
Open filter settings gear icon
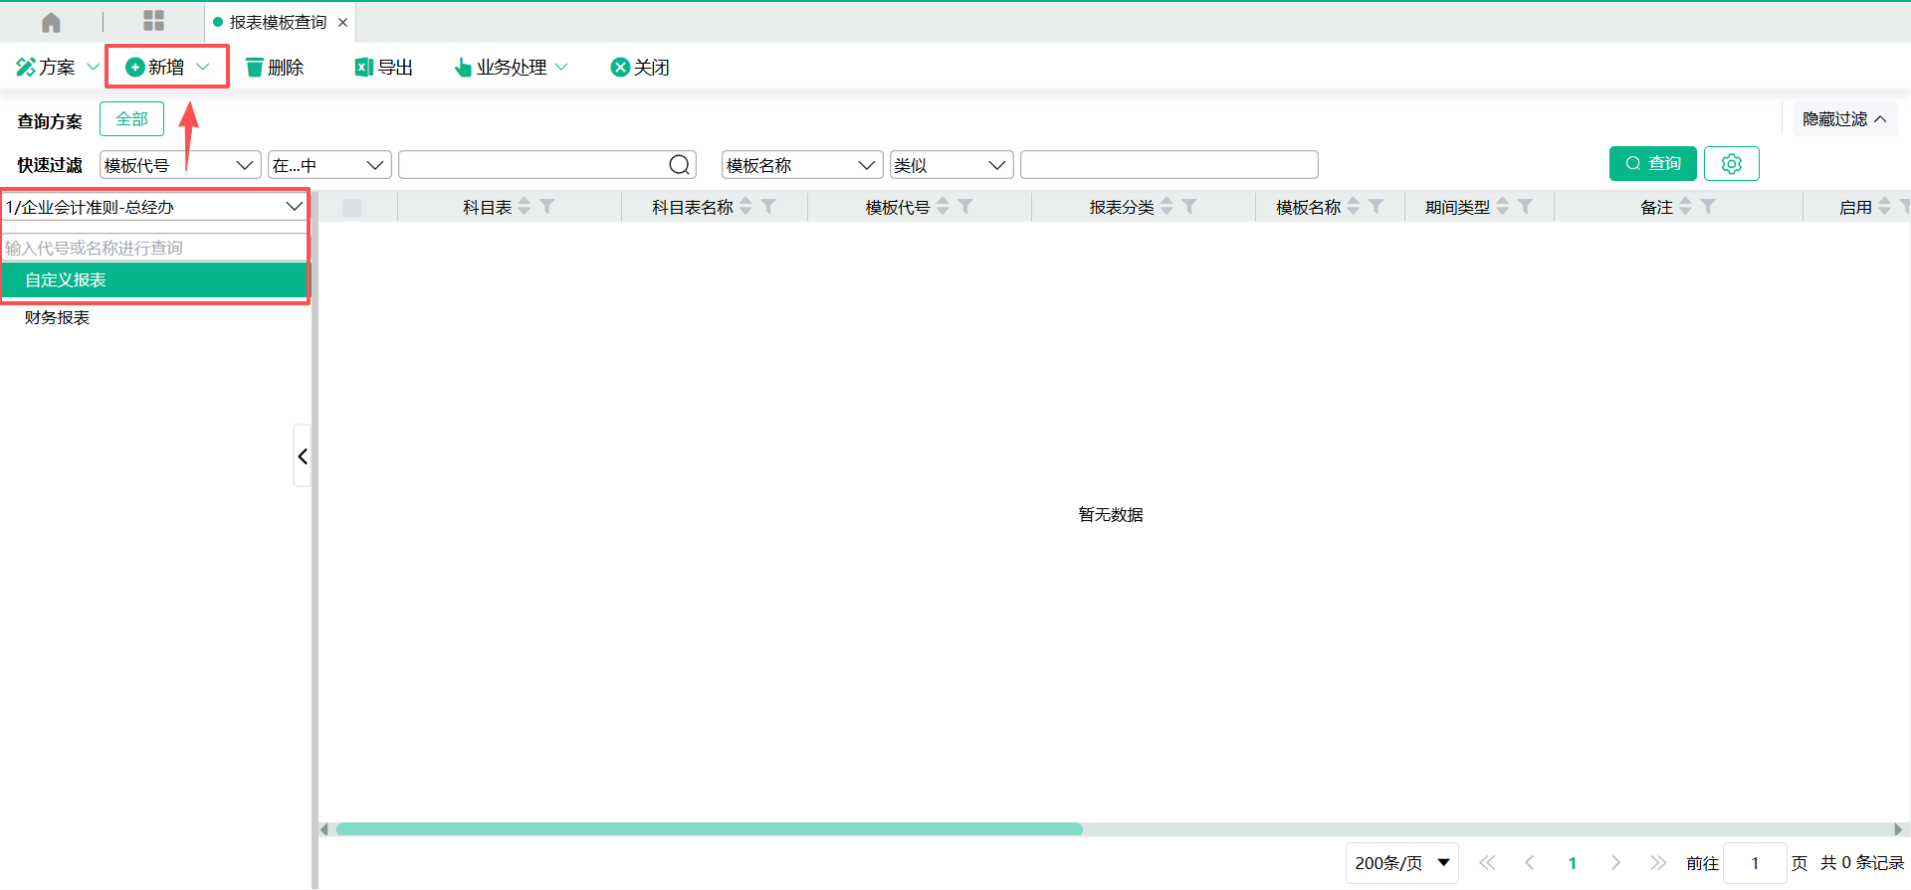click(1731, 164)
